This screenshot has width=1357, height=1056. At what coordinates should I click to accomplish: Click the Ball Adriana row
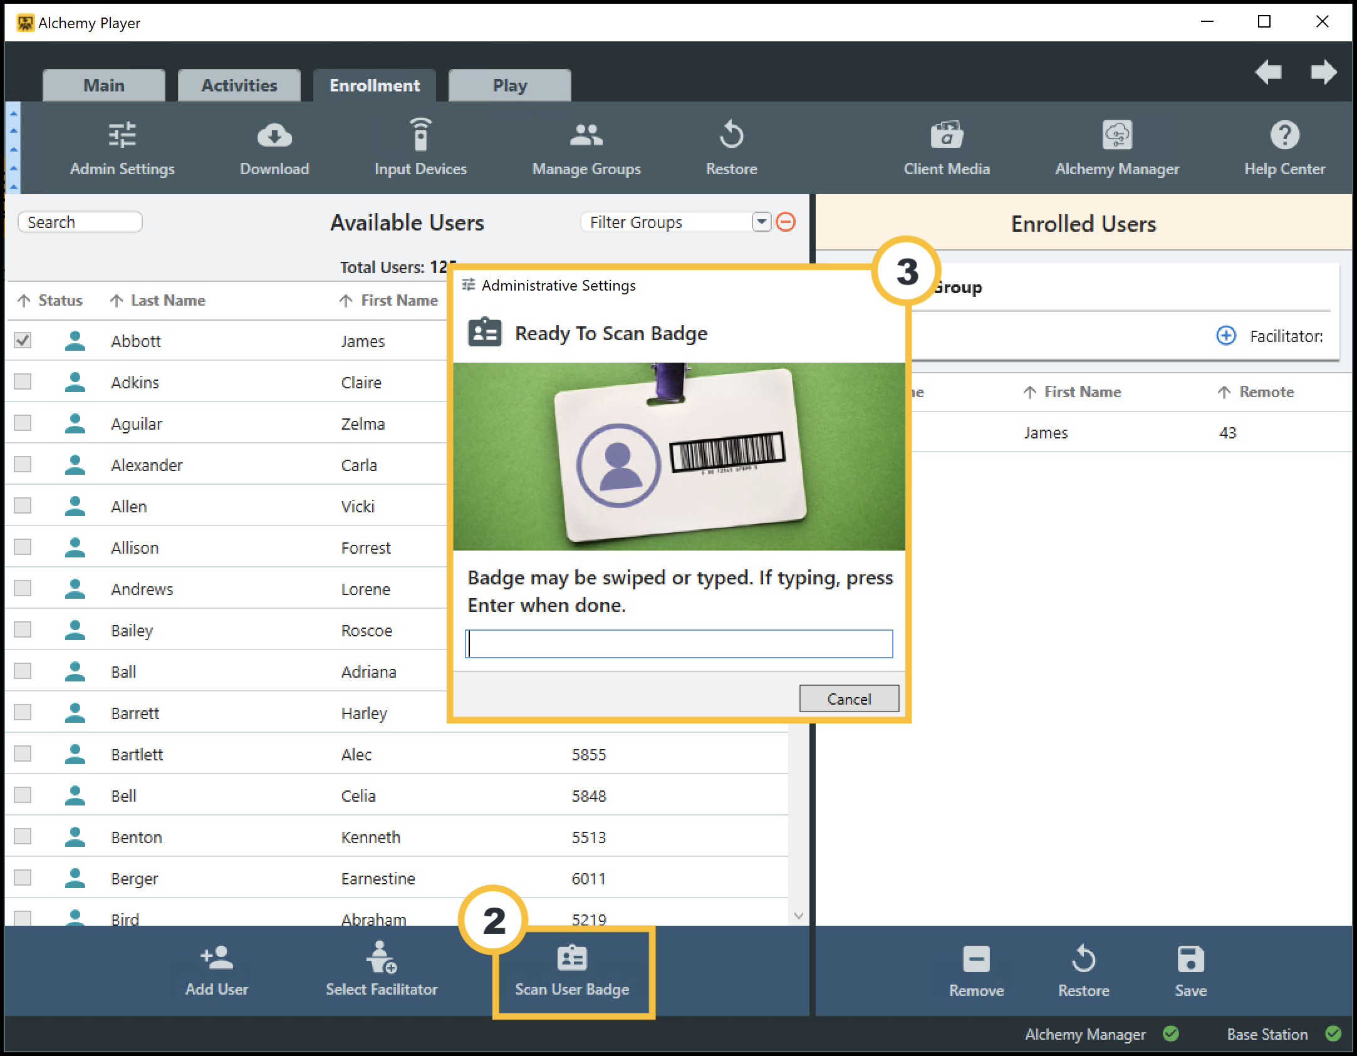click(227, 671)
